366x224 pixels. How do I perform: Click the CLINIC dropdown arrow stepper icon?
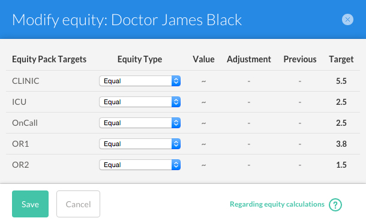click(x=176, y=81)
